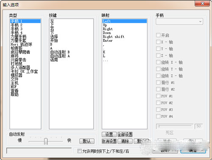Image resolution: width=212 pixels, height=160 pixels.
Task: Select Hori 轨迹球 in the type list
Action: tap(25, 44)
